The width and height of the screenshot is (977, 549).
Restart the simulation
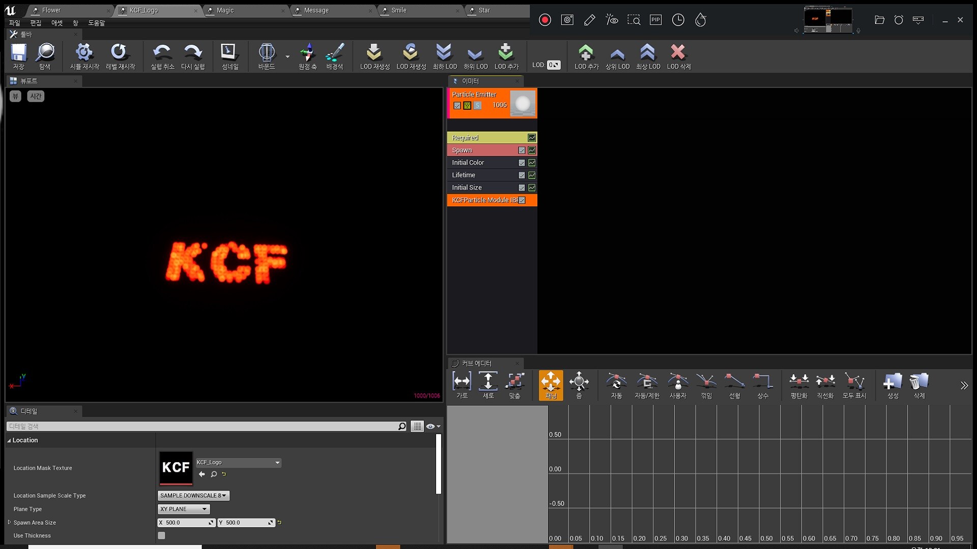pos(84,56)
